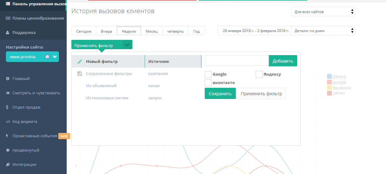
Task: Select the кампания filter field
Action: [158, 74]
